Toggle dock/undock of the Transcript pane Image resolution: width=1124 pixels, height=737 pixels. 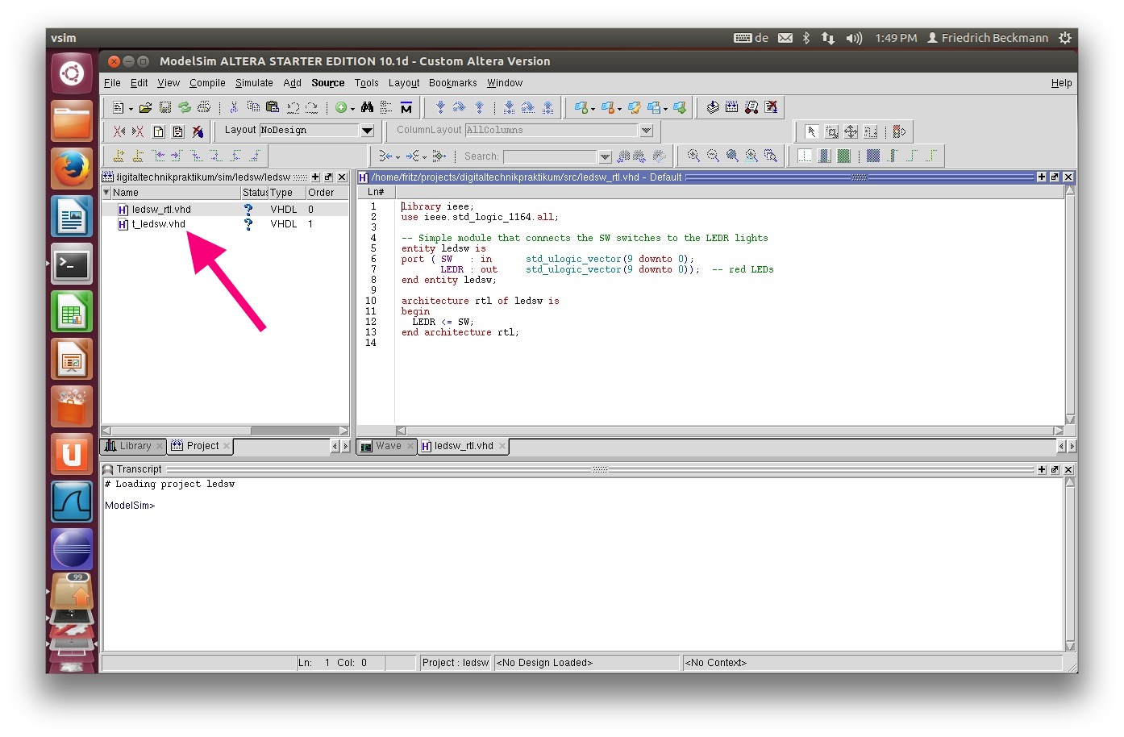point(1055,469)
